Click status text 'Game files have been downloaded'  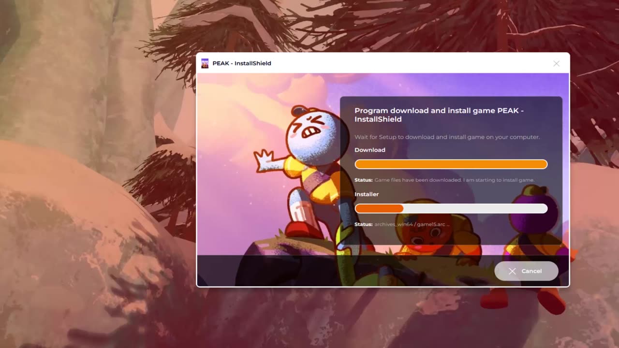[x=454, y=180]
